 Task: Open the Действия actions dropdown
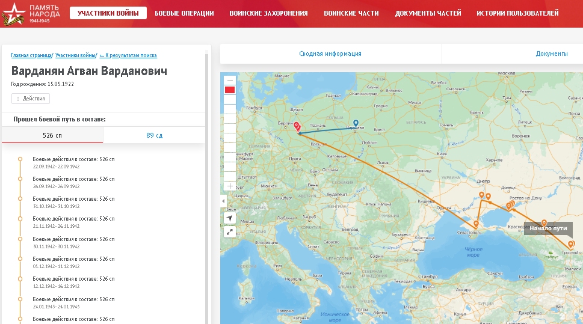pos(31,99)
